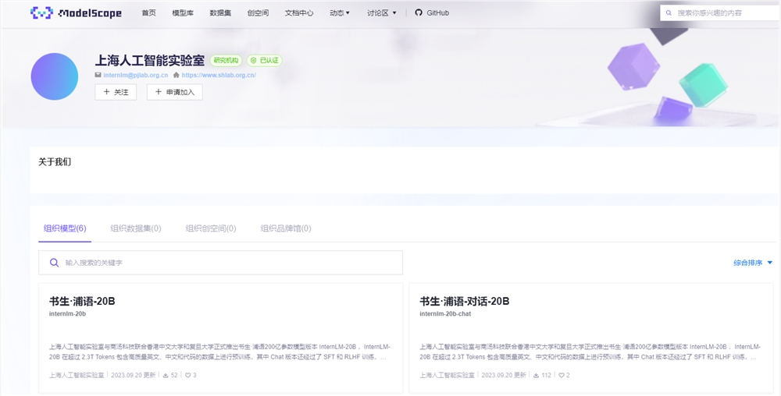Expand the 讨论区 dropdown menu
This screenshot has height=396, width=781.
pyautogui.click(x=382, y=13)
